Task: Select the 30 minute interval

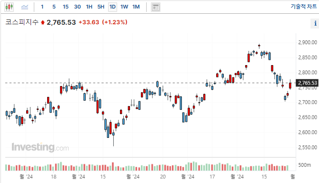Action: [77, 7]
